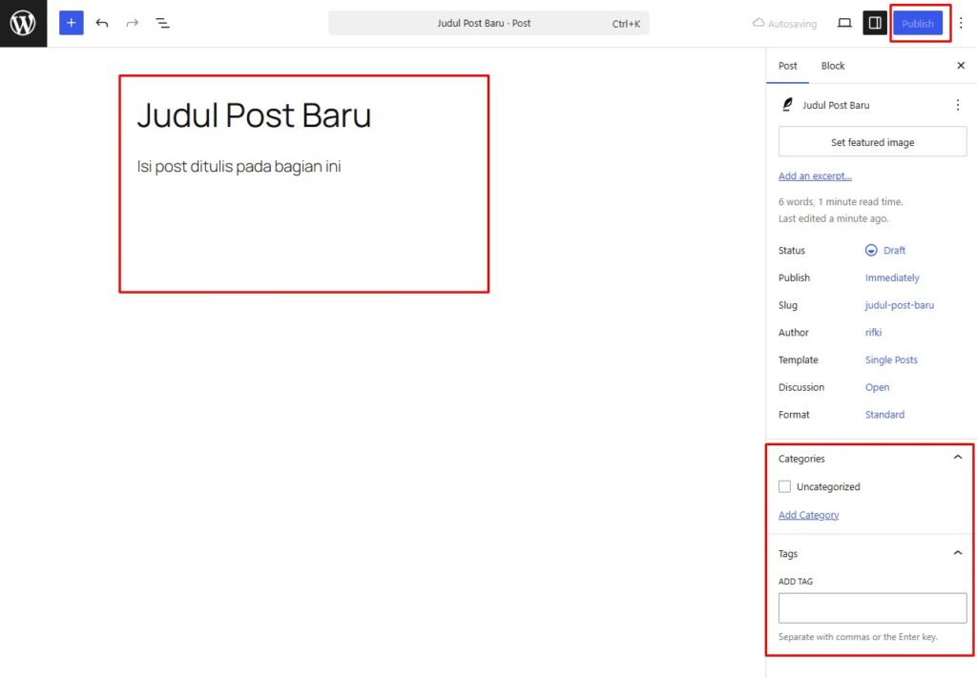This screenshot has width=977, height=678.
Task: Open the block inserter plus button
Action: pyautogui.click(x=71, y=23)
